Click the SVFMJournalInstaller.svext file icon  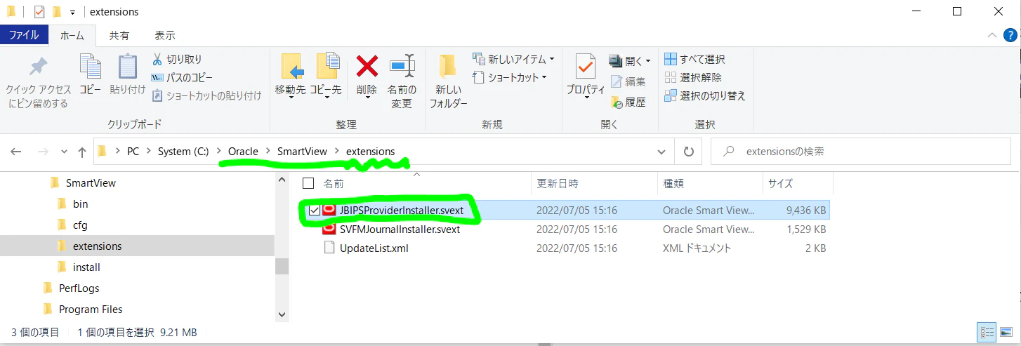point(329,229)
